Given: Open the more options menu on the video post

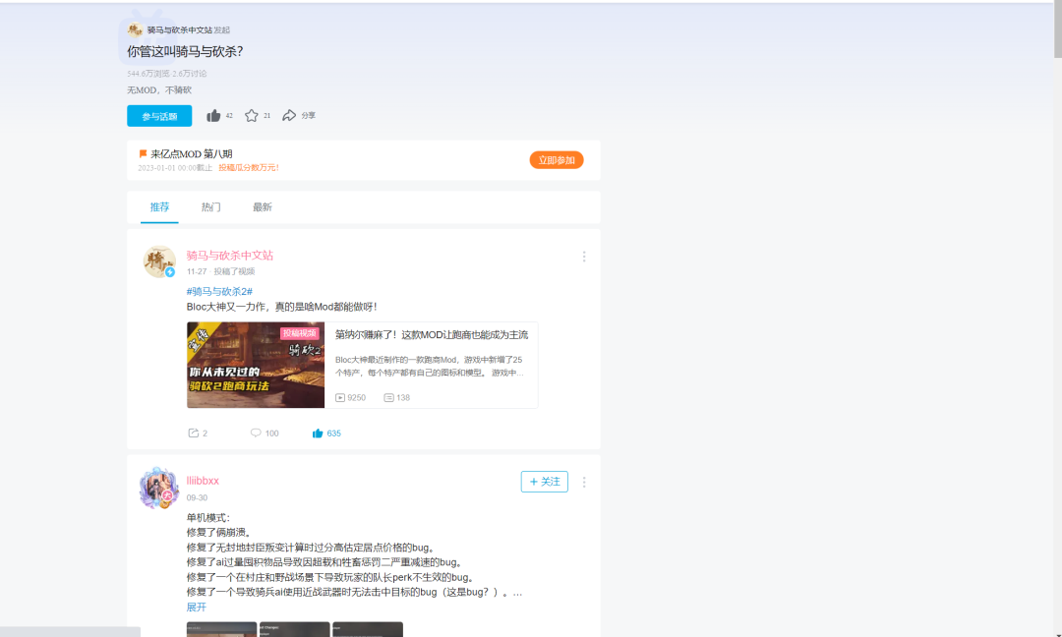Looking at the screenshot, I should (584, 256).
